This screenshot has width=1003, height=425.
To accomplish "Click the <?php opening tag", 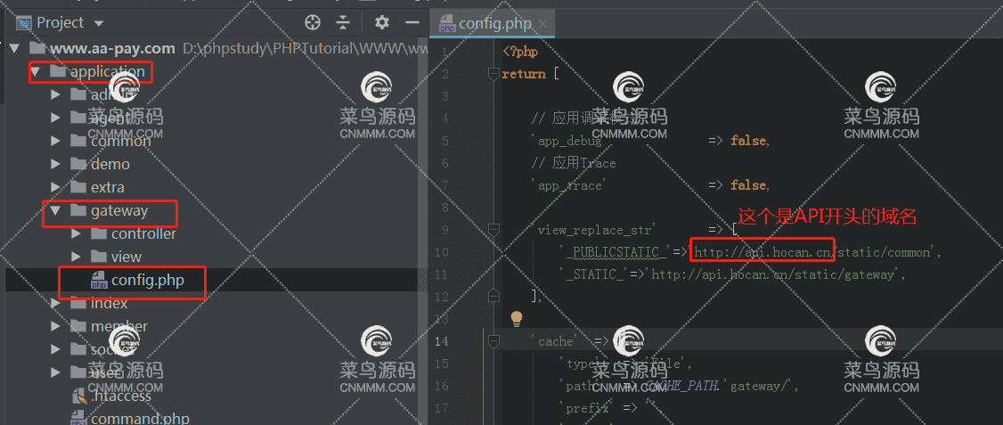I will pyautogui.click(x=520, y=52).
